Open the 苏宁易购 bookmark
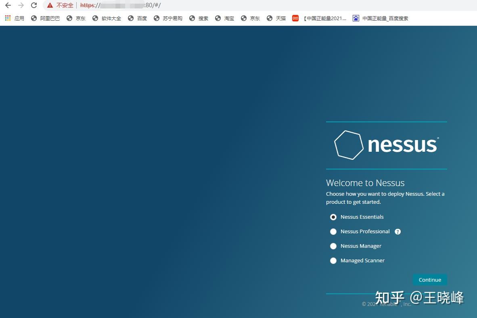Image resolution: width=477 pixels, height=318 pixels. tap(168, 18)
